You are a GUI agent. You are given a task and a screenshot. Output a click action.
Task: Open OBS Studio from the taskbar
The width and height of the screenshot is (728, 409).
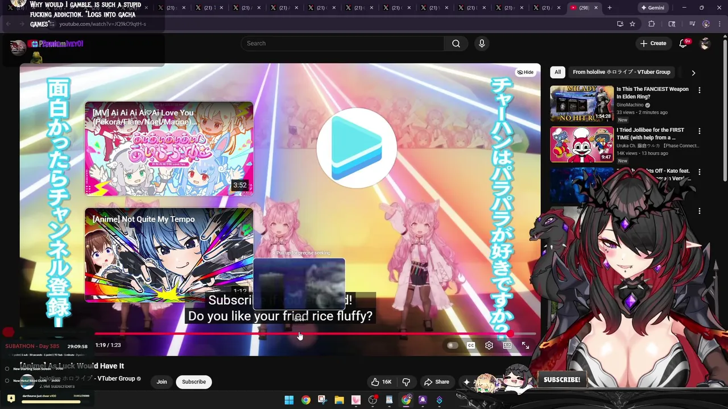pyautogui.click(x=373, y=400)
